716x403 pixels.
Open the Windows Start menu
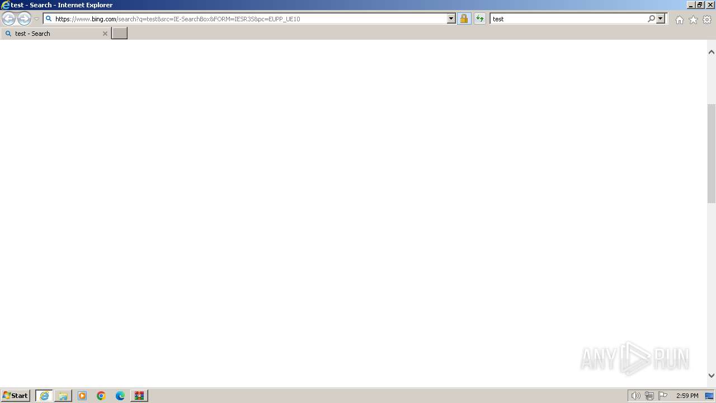point(16,396)
